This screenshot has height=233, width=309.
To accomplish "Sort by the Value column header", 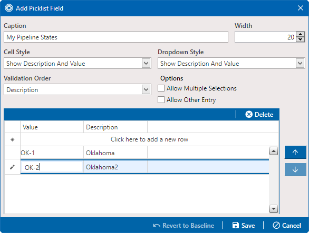I will [52, 127].
